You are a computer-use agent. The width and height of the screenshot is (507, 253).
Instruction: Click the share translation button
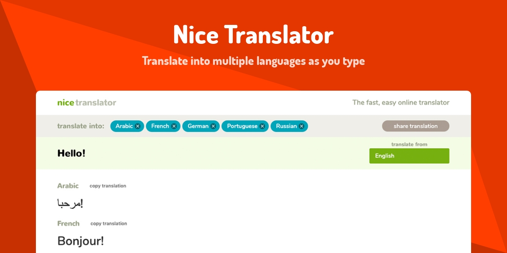(x=416, y=126)
